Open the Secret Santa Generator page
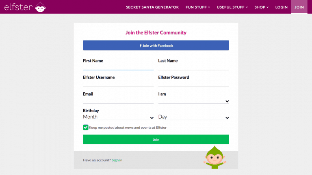This screenshot has height=175, width=312. click(x=152, y=7)
